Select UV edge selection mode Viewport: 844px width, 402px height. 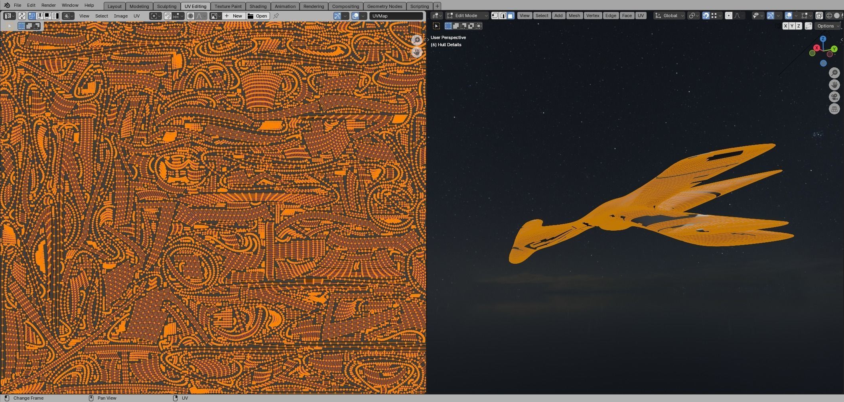[40, 16]
